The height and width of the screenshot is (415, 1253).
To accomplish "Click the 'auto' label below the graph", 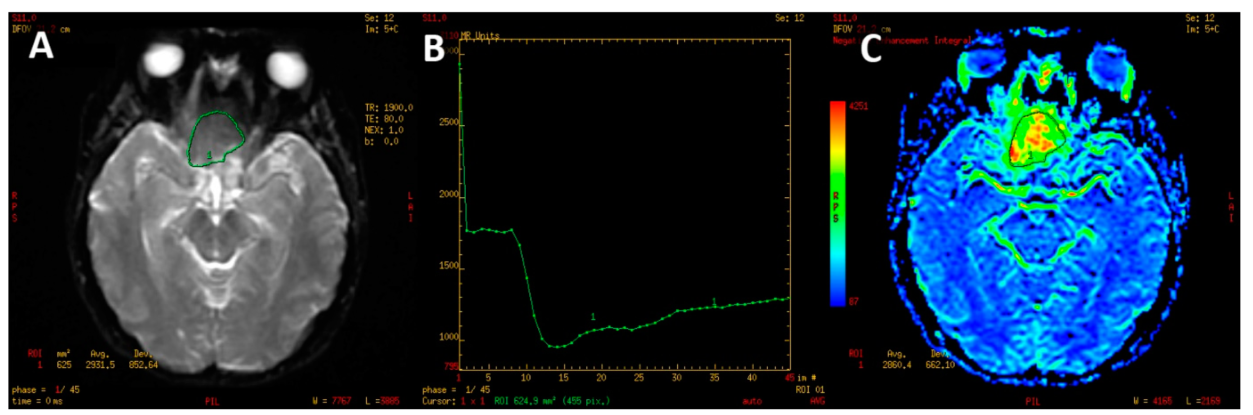I will pos(751,401).
